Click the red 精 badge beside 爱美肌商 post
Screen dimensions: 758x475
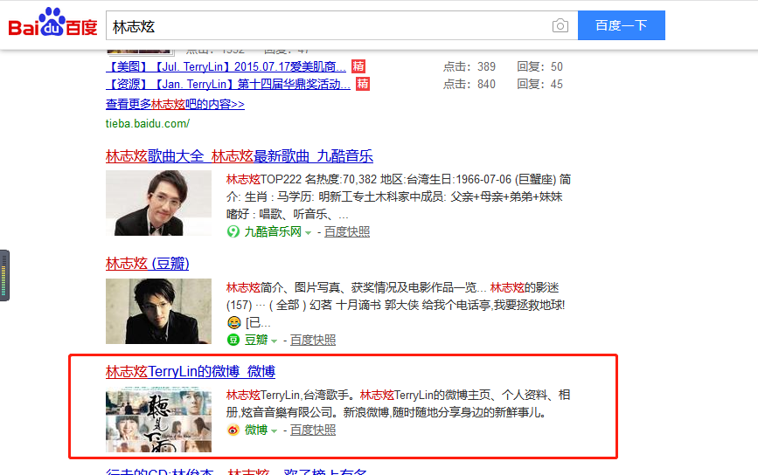click(358, 66)
